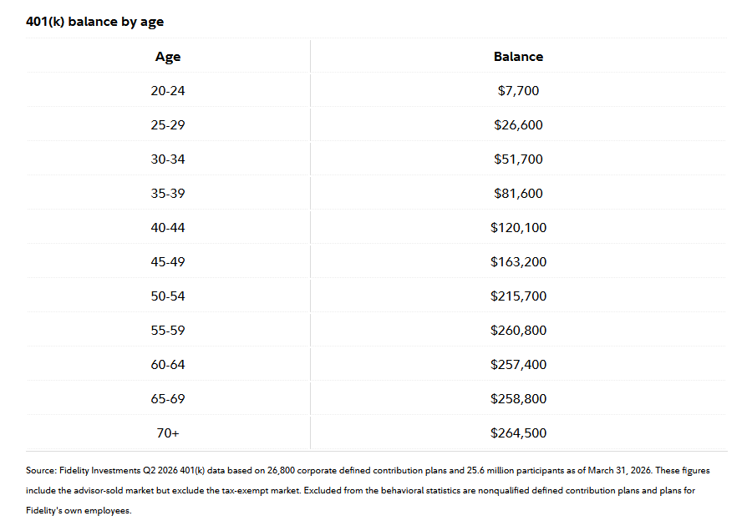Image resolution: width=742 pixels, height=531 pixels.
Task: Click the $258,800 balance value
Action: click(x=518, y=399)
